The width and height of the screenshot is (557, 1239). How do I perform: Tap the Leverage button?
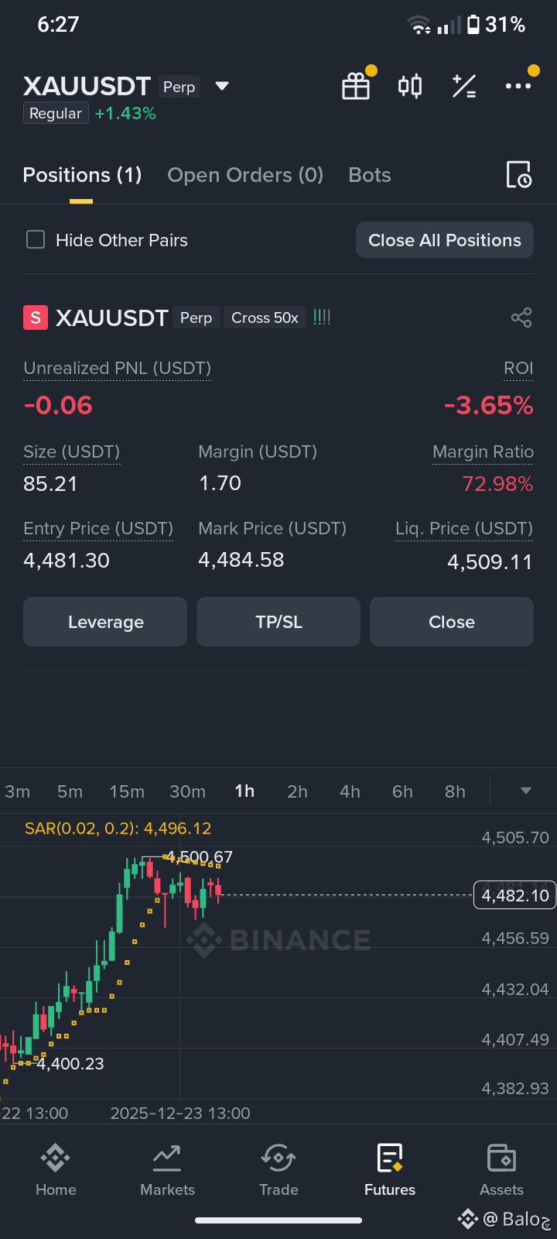pos(105,622)
